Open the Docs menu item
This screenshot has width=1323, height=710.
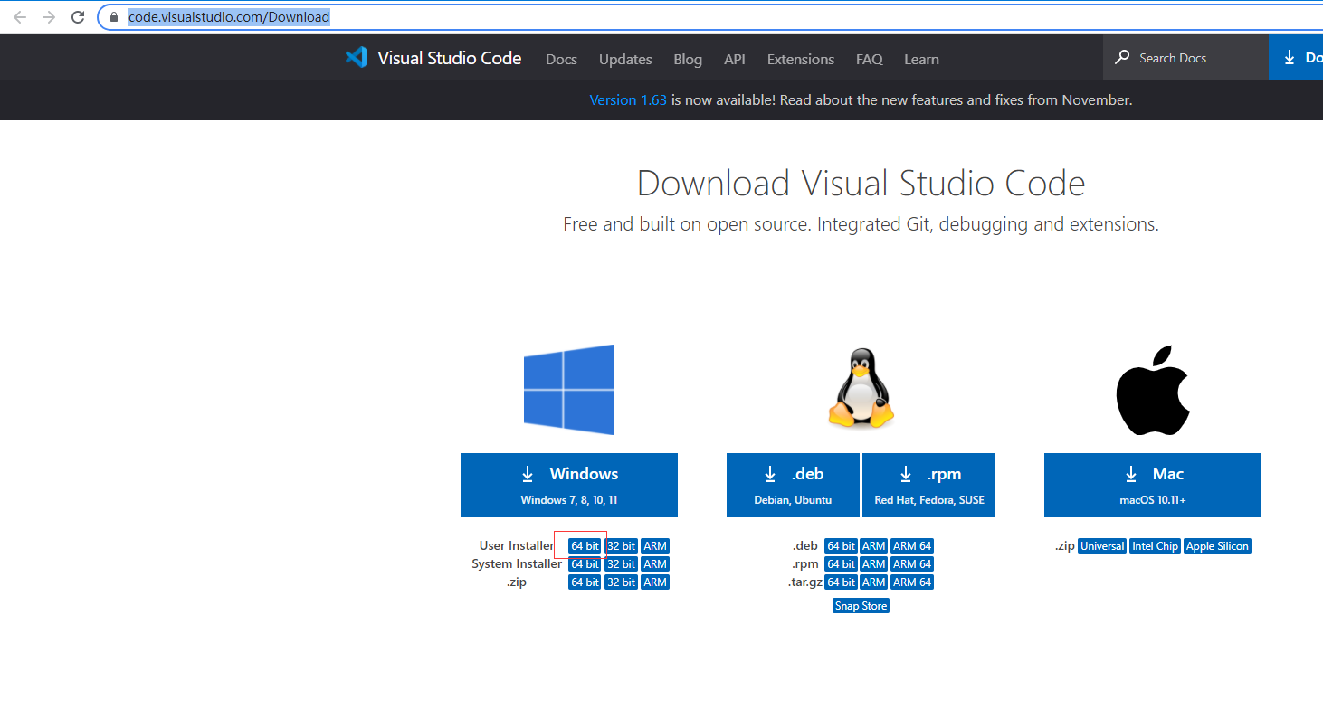point(561,59)
